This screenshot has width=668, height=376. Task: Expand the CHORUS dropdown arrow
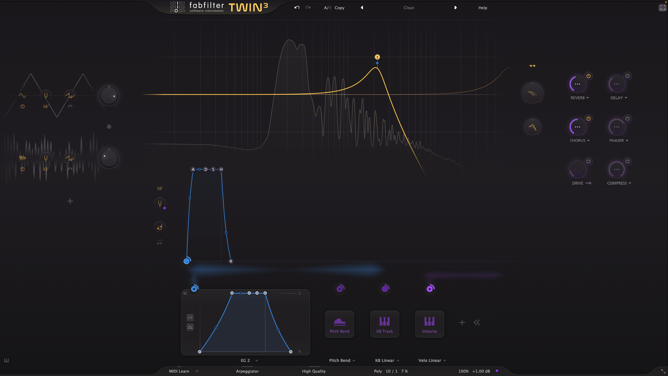click(x=588, y=141)
